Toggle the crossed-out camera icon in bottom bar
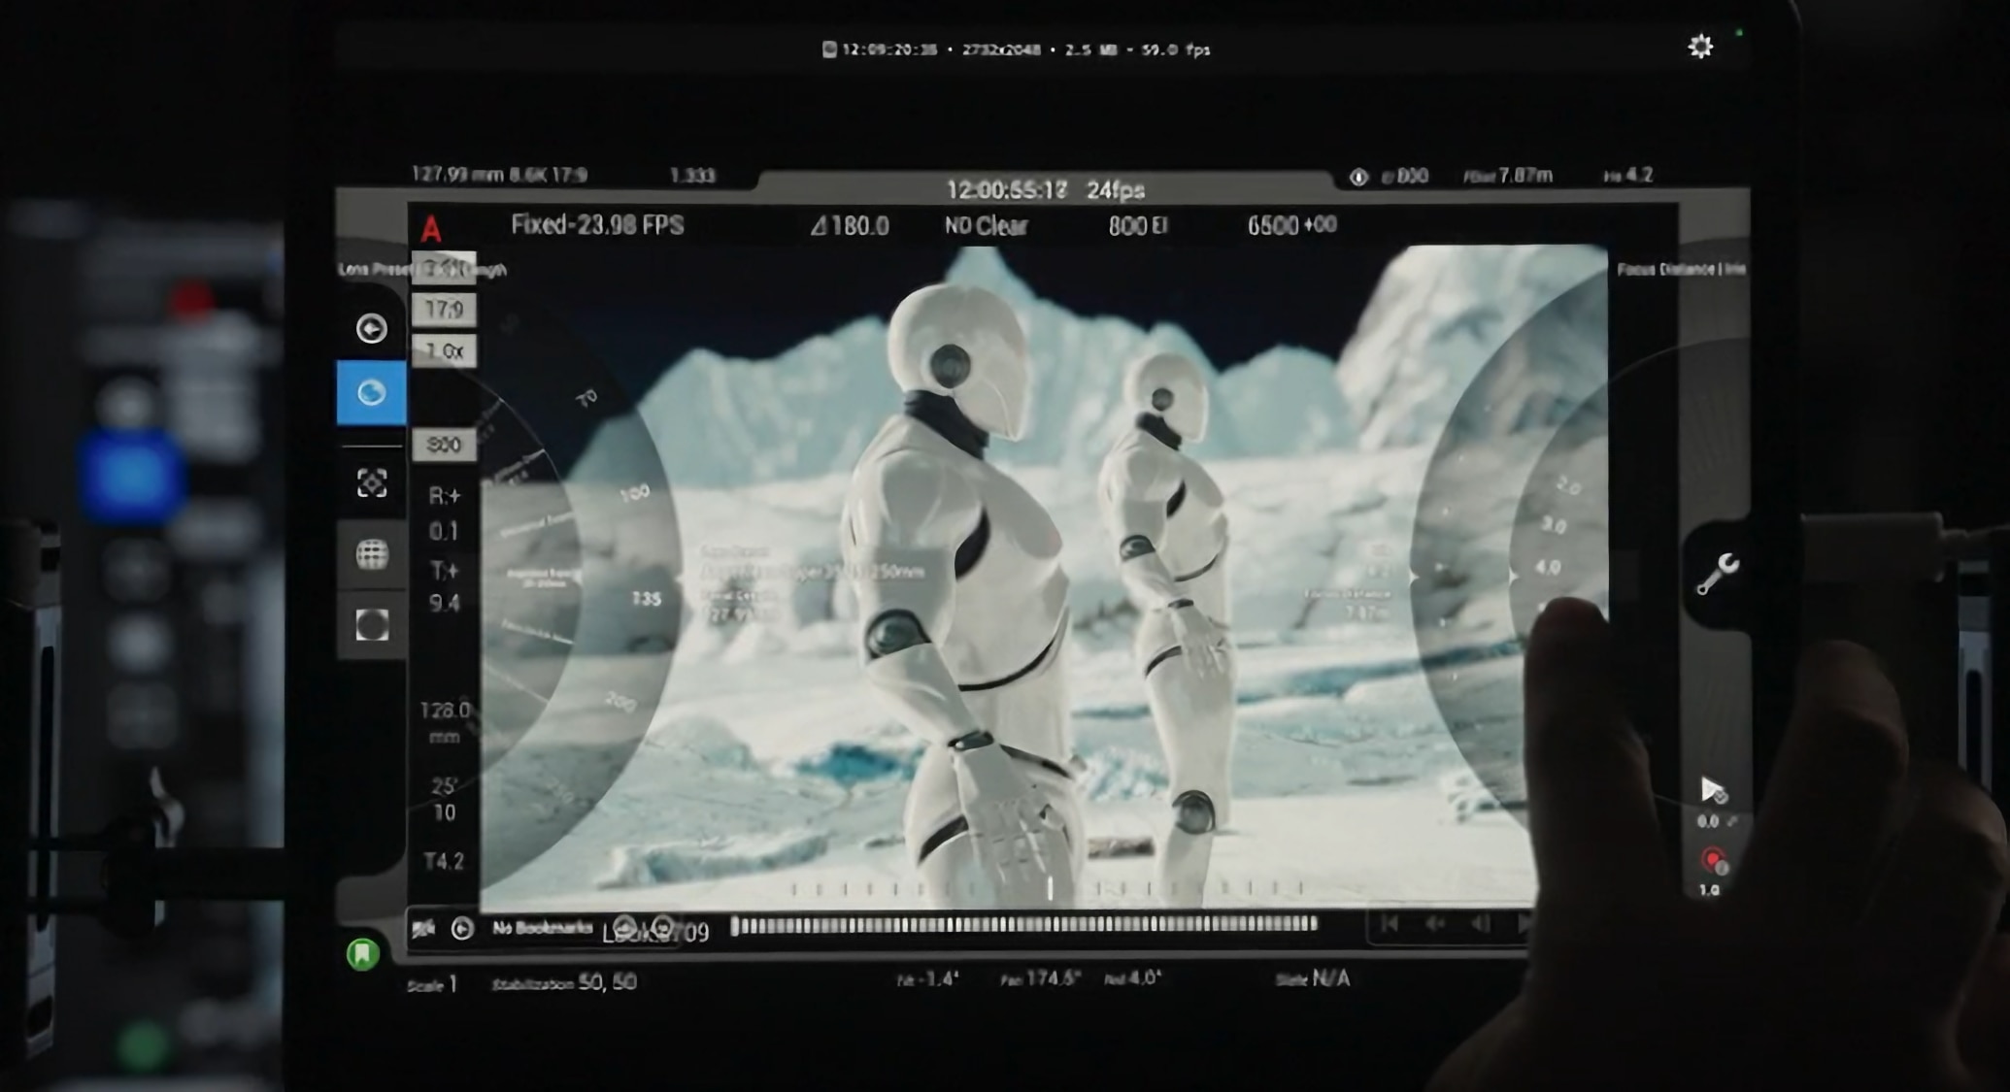The width and height of the screenshot is (2010, 1092). click(x=422, y=929)
